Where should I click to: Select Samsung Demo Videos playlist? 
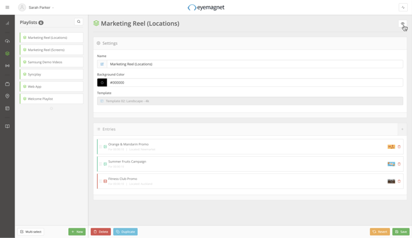51,62
